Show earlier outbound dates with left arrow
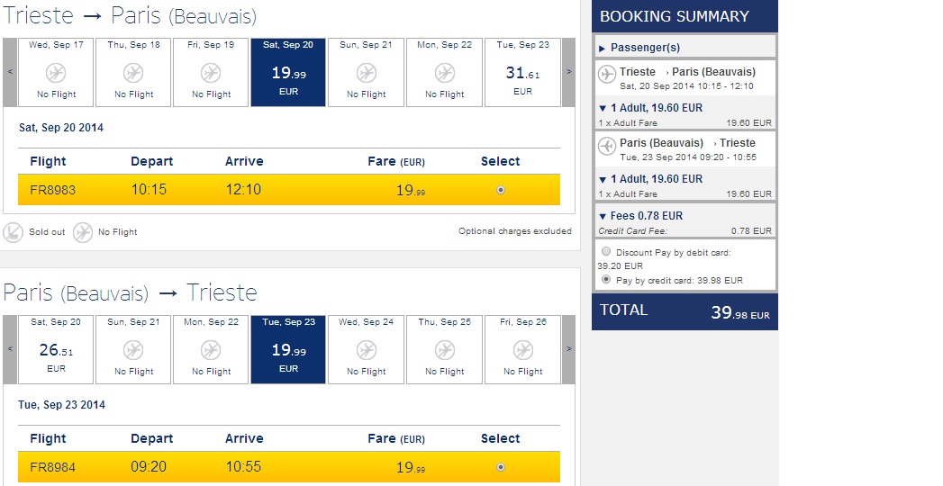943x486 pixels. click(10, 72)
